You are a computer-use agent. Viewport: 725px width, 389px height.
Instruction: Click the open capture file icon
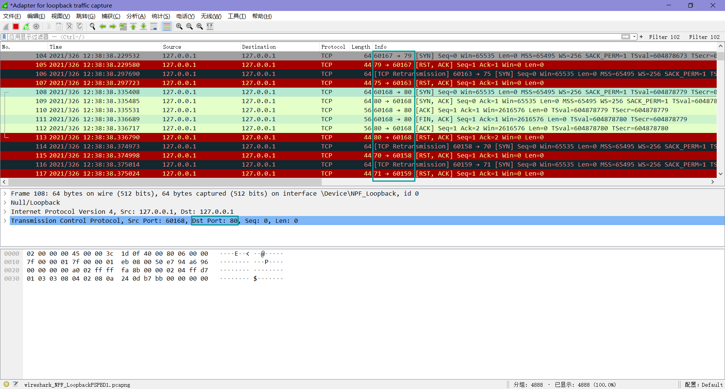(x=49, y=26)
